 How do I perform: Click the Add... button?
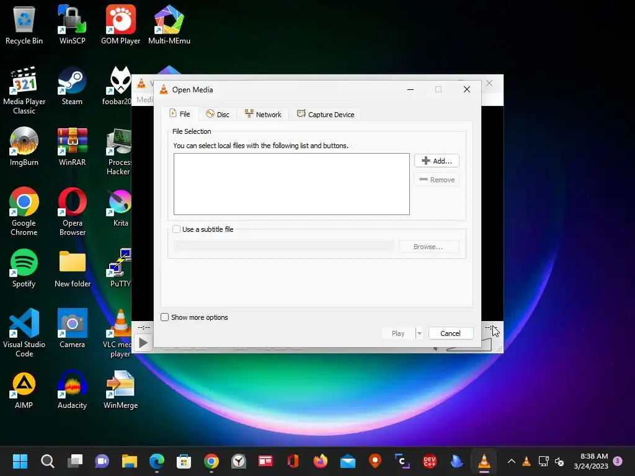click(x=437, y=161)
